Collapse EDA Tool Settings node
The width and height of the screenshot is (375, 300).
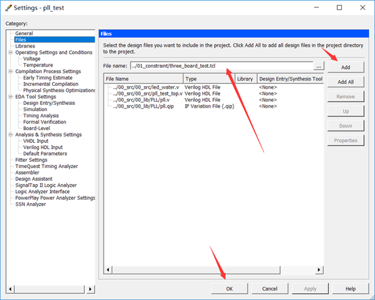coord(10,97)
